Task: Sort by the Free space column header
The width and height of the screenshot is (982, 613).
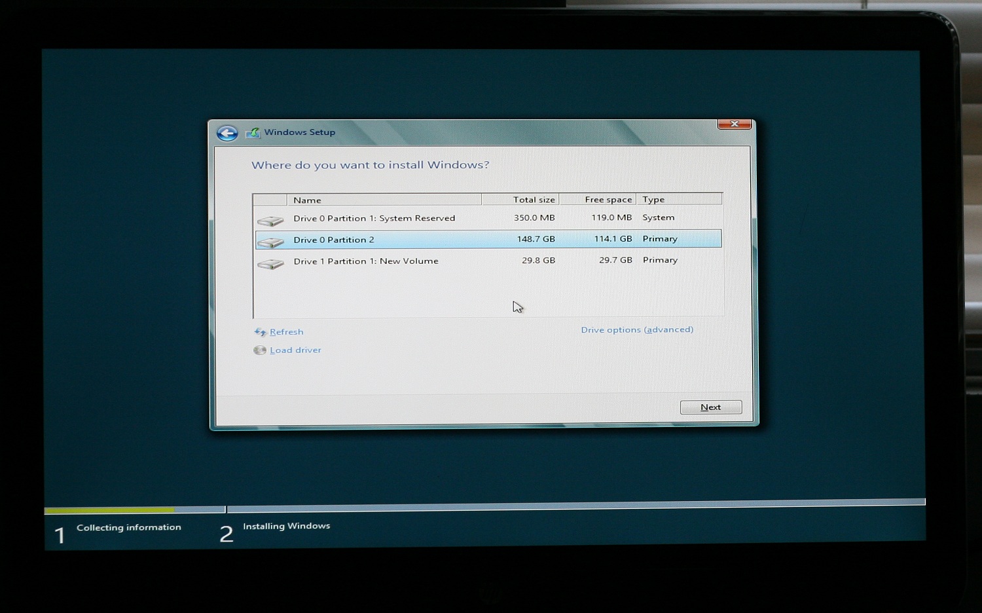Action: pyautogui.click(x=598, y=199)
